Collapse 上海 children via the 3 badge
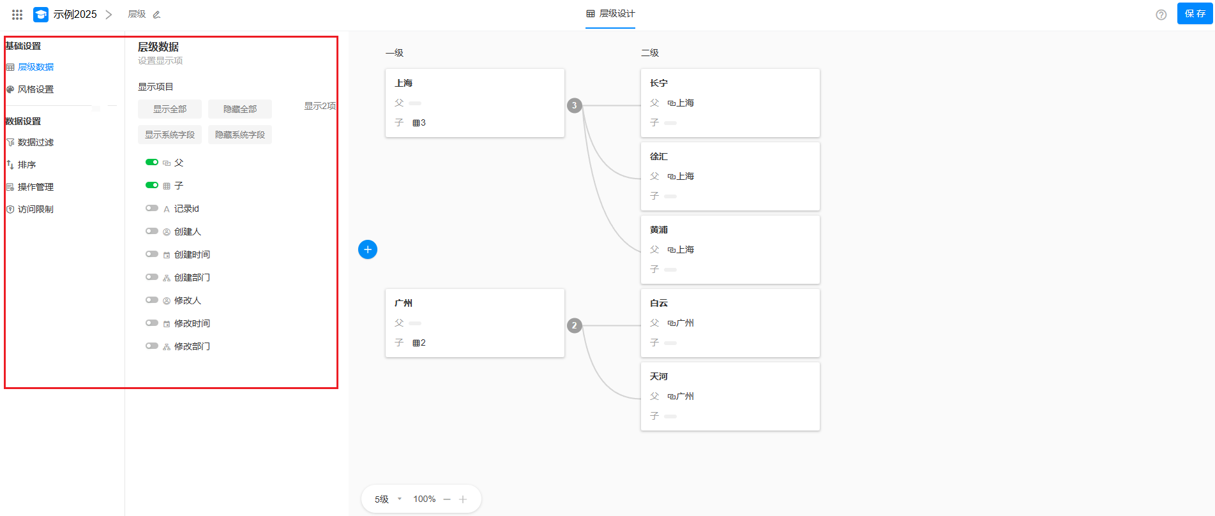The width and height of the screenshot is (1215, 516). tap(575, 105)
